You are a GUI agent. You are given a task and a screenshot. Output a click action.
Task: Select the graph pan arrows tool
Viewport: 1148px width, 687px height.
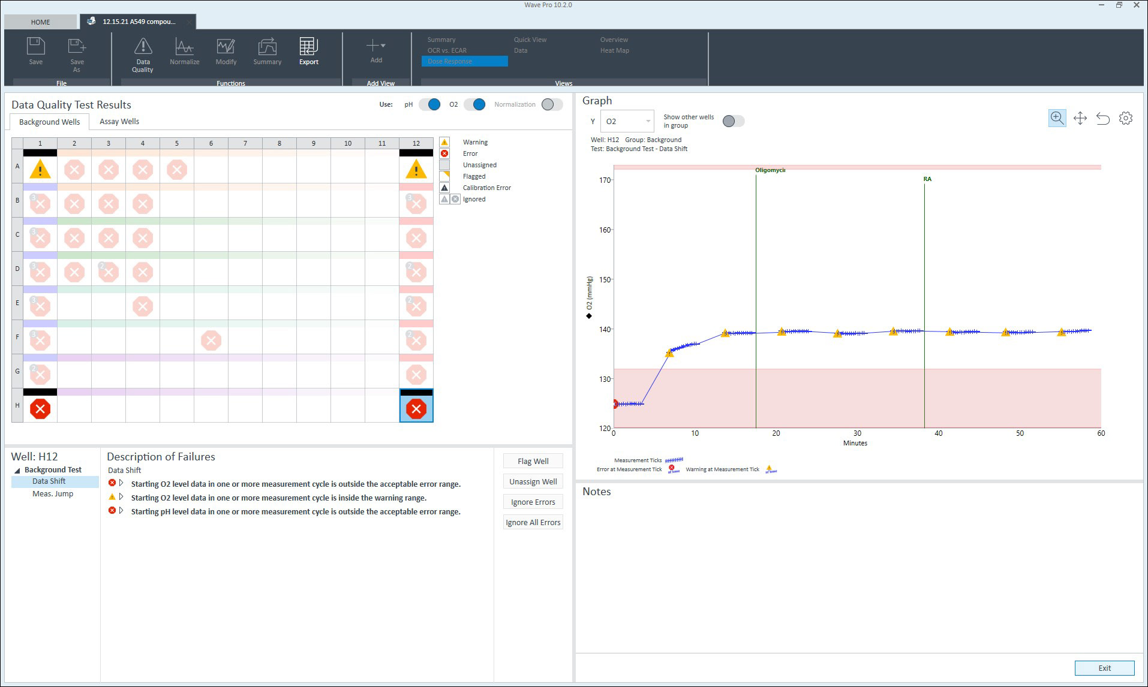click(1080, 118)
